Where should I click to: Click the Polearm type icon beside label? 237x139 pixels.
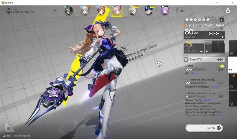click(x=222, y=29)
